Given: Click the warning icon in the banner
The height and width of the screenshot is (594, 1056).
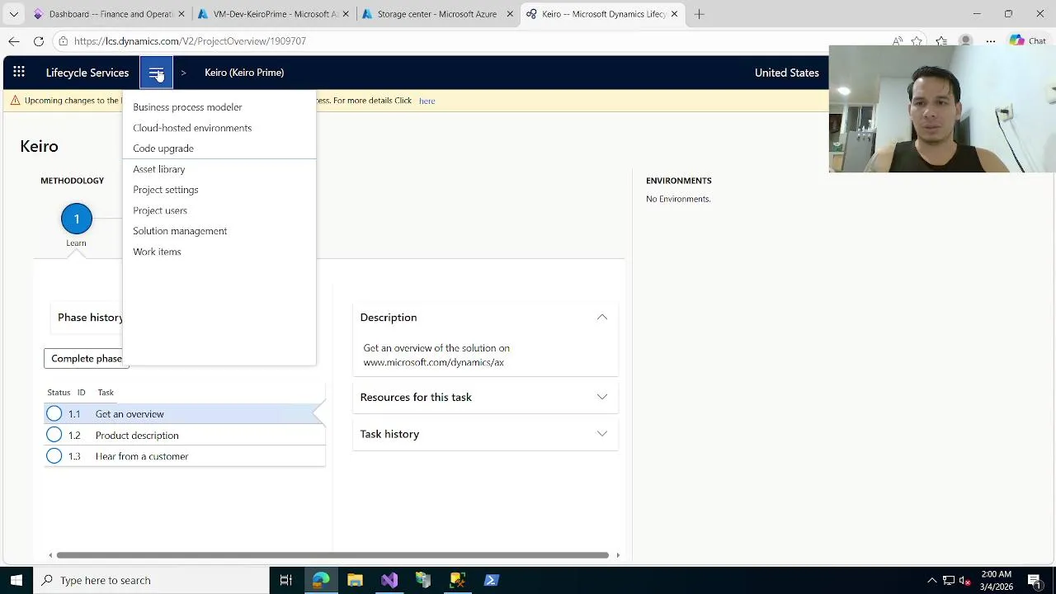Looking at the screenshot, I should coord(15,101).
